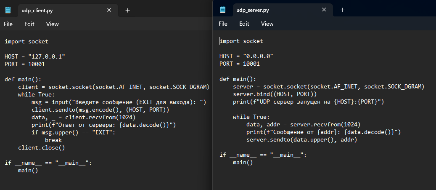Click the Notepad icon beside udp_server.py tab

(x=223, y=10)
